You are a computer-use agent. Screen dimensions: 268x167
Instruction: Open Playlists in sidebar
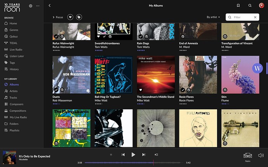click(12, 130)
